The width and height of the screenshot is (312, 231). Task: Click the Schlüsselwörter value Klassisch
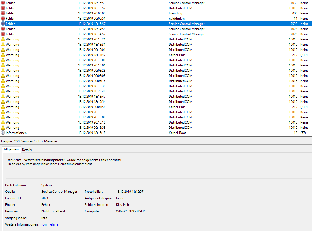[122, 205]
